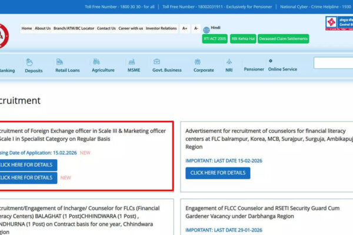Image resolution: width=353 pixels, height=235 pixels.
Task: Open the Online Service menu label
Action: 282,69
